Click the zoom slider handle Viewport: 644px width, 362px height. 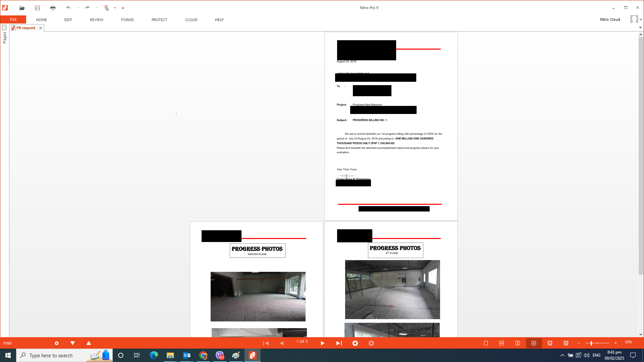coord(591,343)
